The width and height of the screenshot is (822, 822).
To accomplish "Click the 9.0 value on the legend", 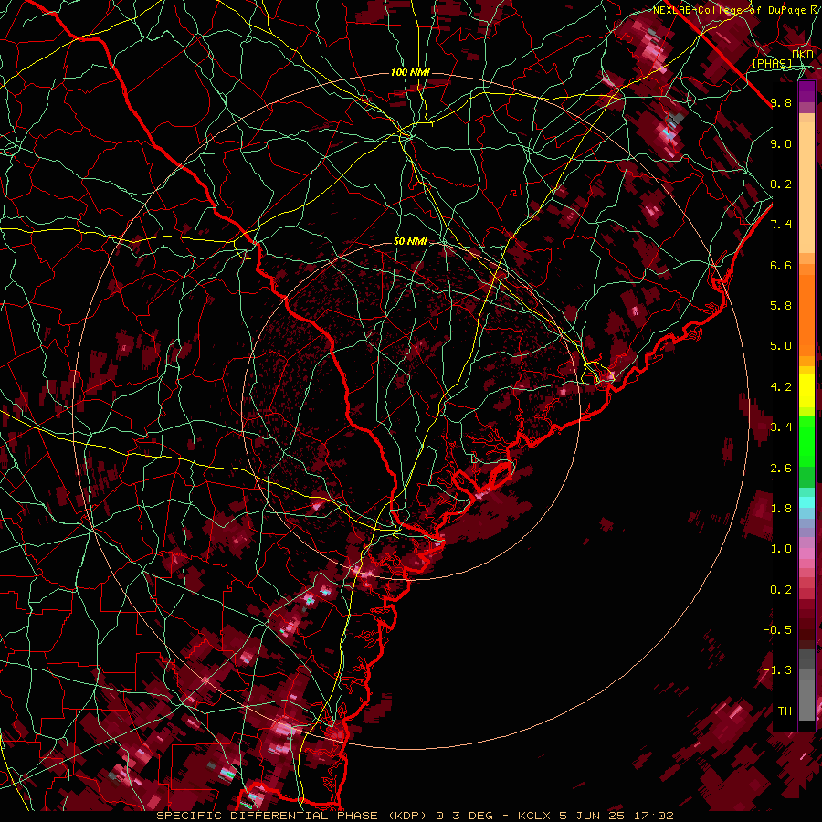I will click(x=781, y=143).
